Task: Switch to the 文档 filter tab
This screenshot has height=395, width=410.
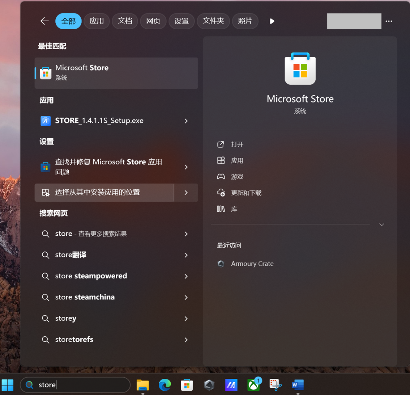Action: (125, 21)
